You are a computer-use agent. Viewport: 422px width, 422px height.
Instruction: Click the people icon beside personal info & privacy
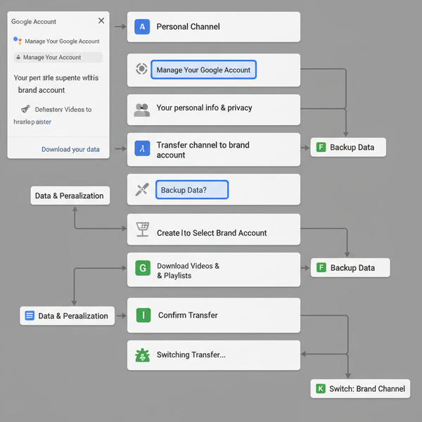(x=142, y=109)
